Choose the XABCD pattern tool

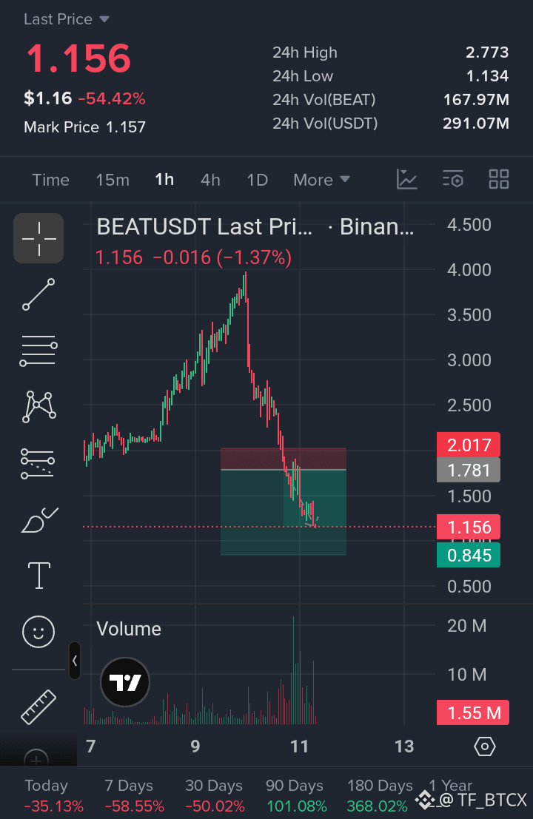coord(38,406)
